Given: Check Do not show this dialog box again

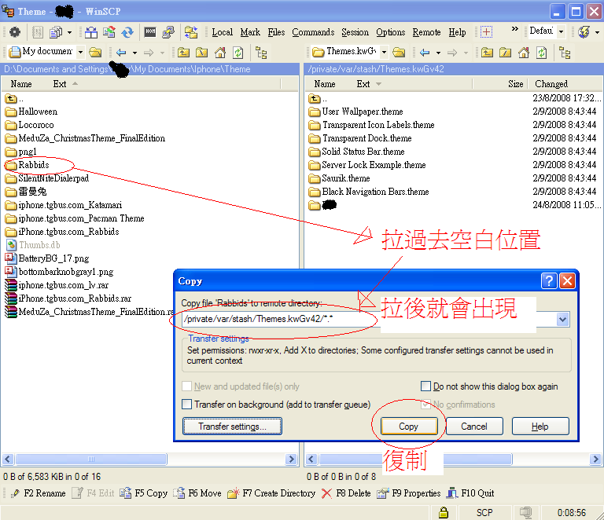Looking at the screenshot, I should pos(425,386).
